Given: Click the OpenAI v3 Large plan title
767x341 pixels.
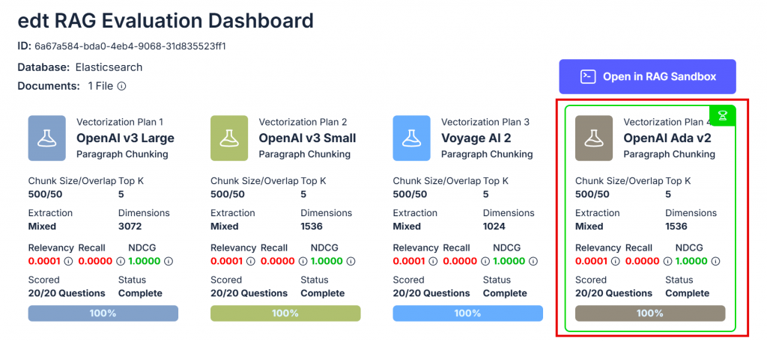Looking at the screenshot, I should (x=125, y=138).
